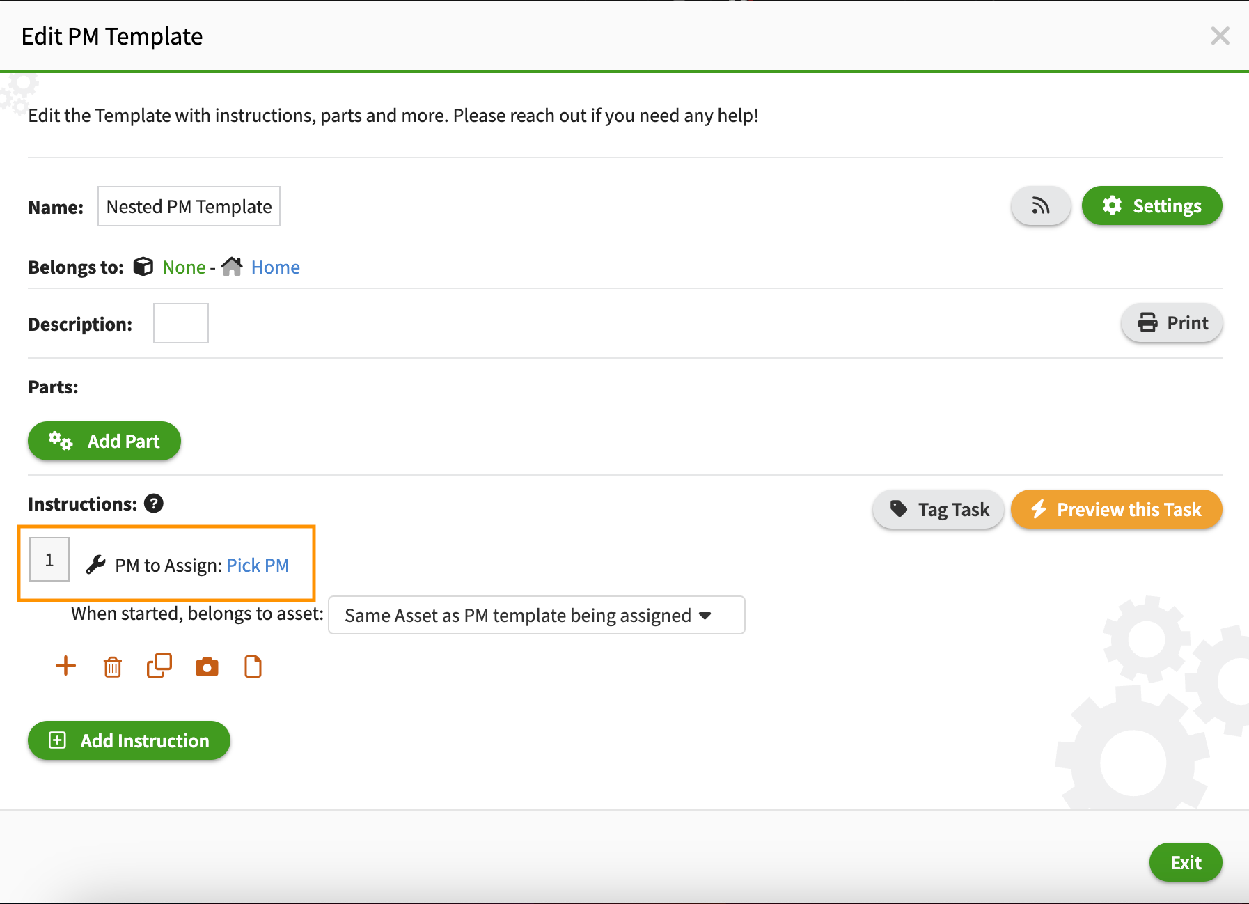The image size is (1249, 904).
Task: Duplicate the instruction using the copy icon
Action: click(x=159, y=666)
